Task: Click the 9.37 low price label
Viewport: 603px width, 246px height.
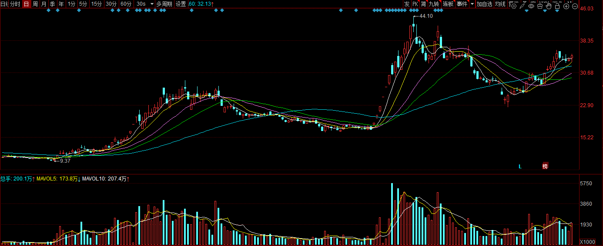Action: coord(65,161)
